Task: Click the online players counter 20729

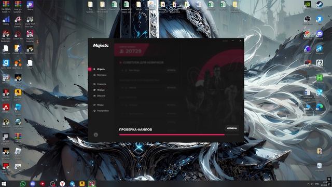Action: pyautogui.click(x=130, y=51)
